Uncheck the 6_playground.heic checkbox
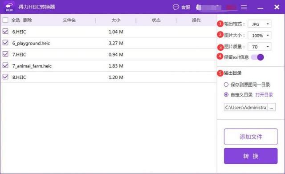285x174 pixels. [5, 43]
